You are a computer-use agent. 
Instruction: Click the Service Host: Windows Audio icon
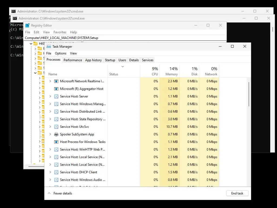pyautogui.click(x=56, y=180)
